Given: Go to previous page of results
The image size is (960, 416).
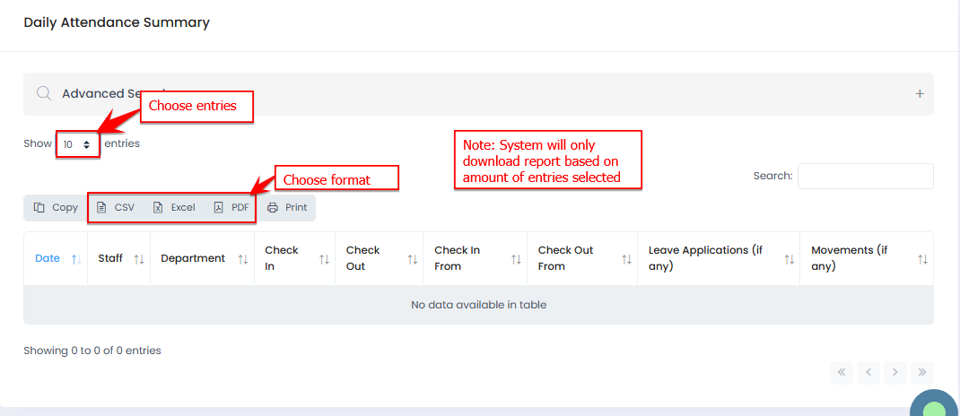Looking at the screenshot, I should [x=868, y=372].
